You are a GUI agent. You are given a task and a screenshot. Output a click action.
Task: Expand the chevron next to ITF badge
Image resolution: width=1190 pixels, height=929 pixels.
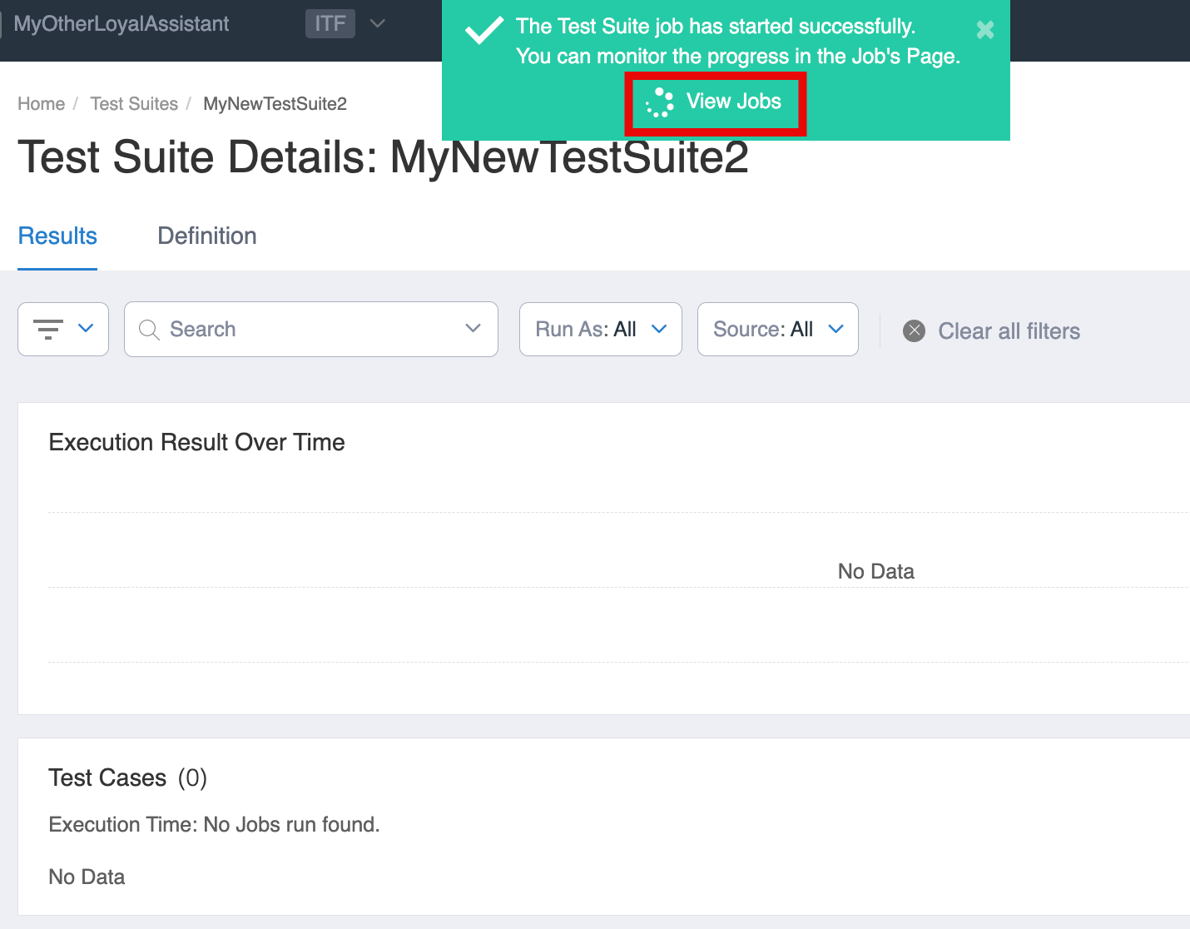pos(378,23)
